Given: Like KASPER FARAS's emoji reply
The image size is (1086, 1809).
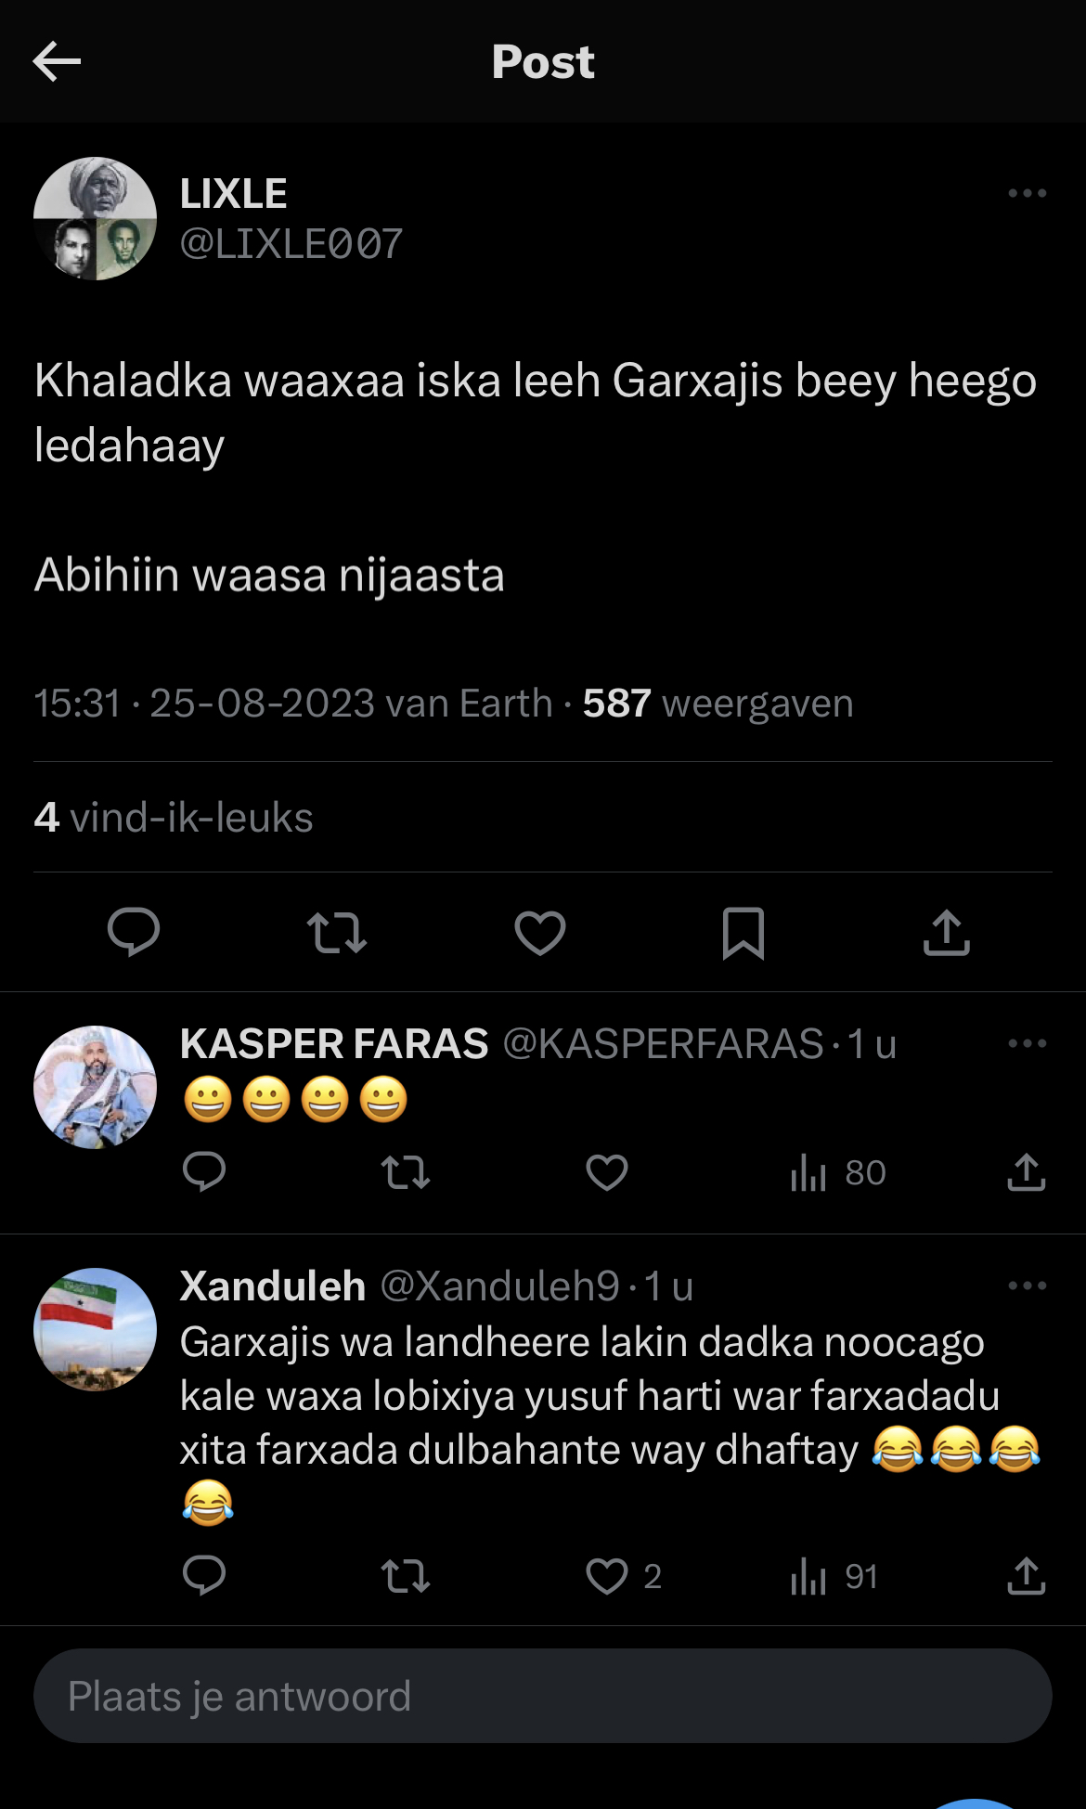Looking at the screenshot, I should (x=607, y=1172).
